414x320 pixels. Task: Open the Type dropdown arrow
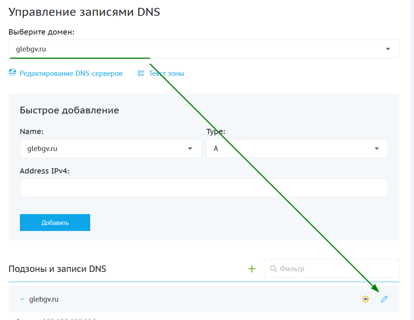[x=377, y=148]
